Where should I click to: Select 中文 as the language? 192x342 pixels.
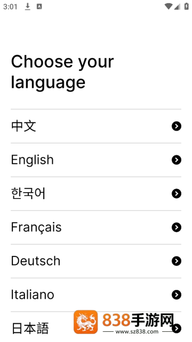tap(96, 126)
